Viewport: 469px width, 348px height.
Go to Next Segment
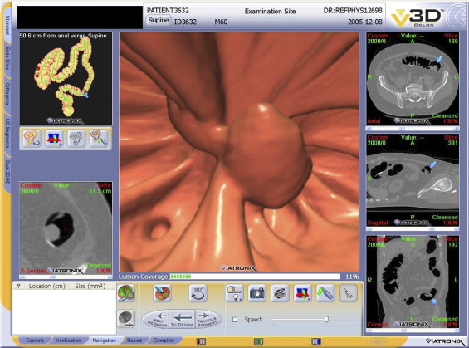tap(155, 319)
